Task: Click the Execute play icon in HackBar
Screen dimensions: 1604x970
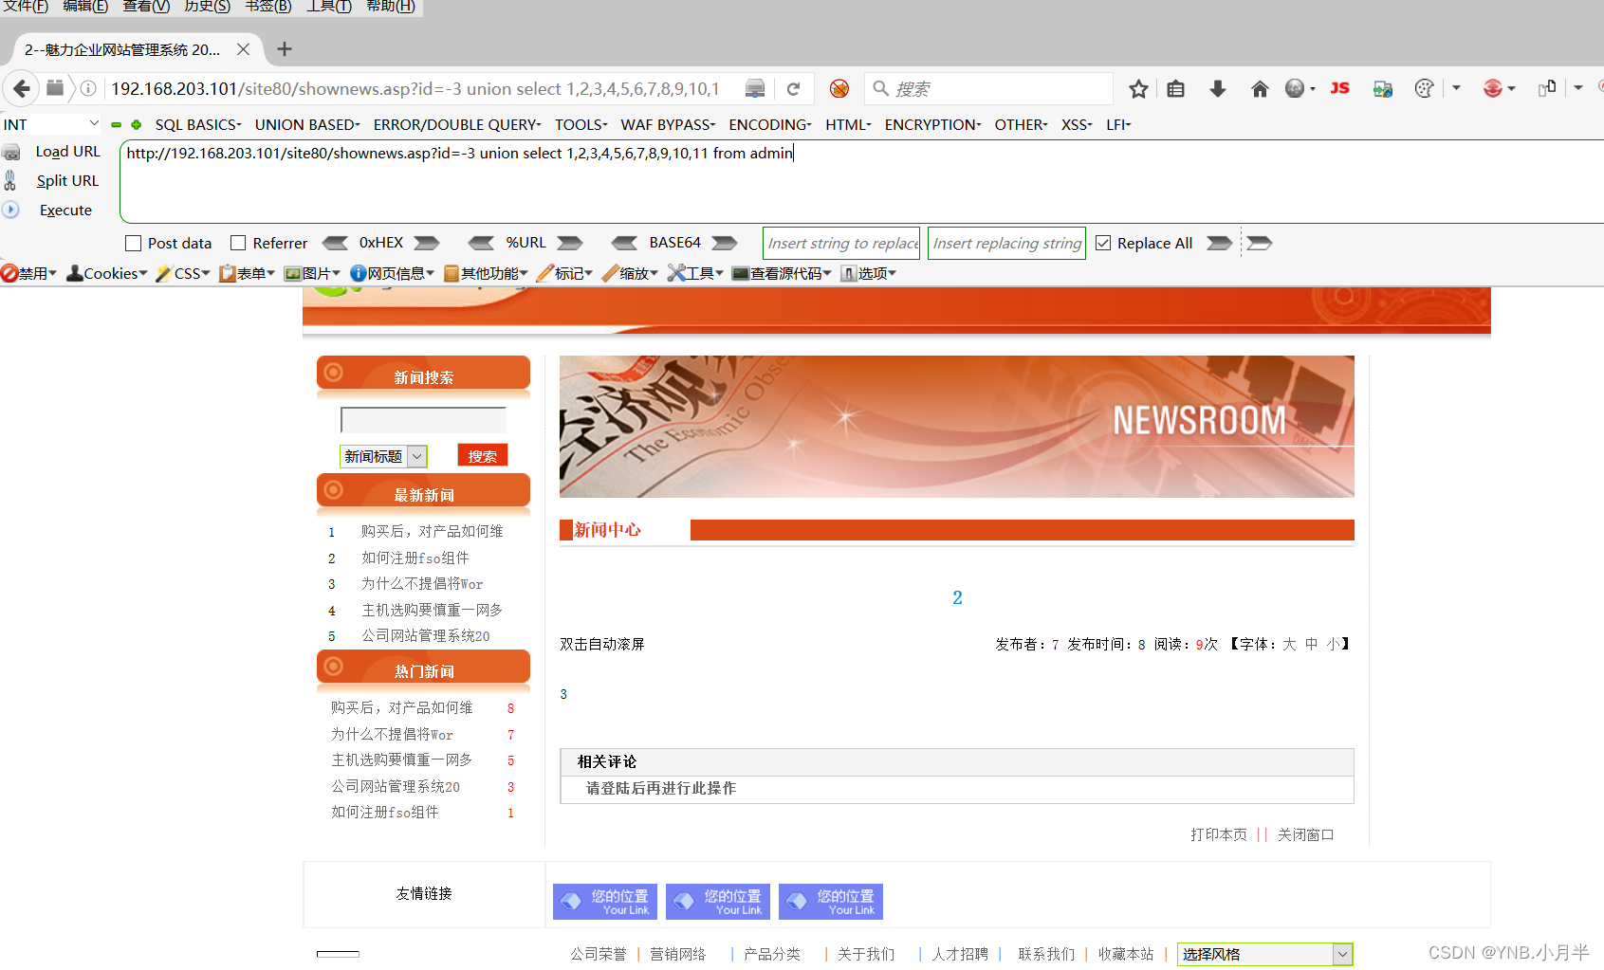Action: click(x=10, y=210)
